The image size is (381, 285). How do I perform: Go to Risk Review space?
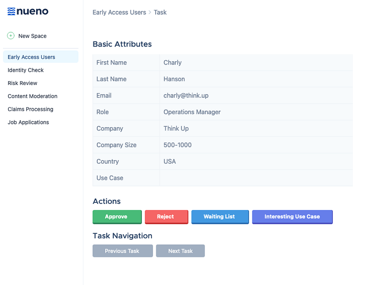coord(22,83)
